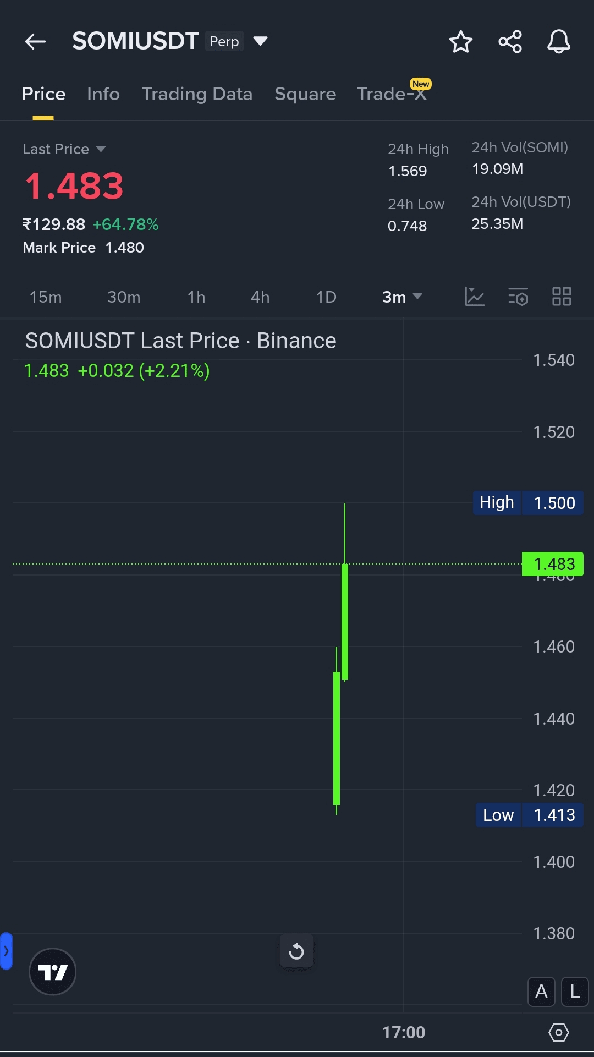594x1057 pixels.
Task: Open price alert bell icon
Action: pos(558,42)
